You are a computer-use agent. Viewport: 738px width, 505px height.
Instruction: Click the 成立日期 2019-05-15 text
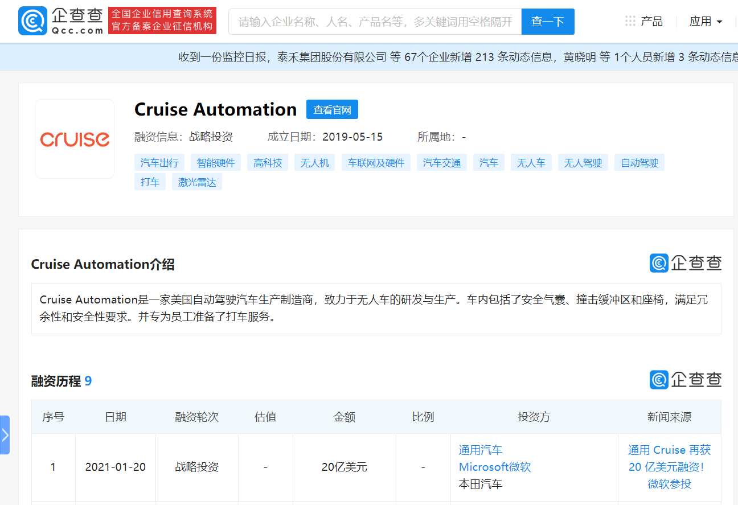tap(325, 137)
